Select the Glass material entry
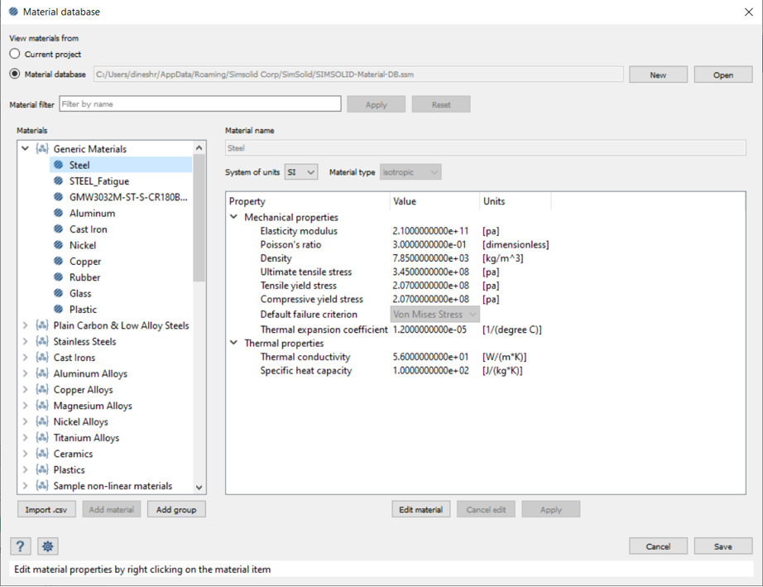Viewport: 763px width, 587px height. click(x=80, y=294)
